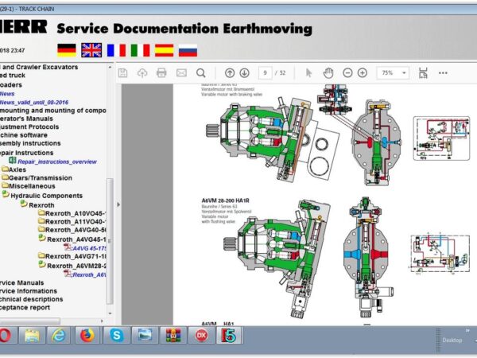
Task: Select Operator's Manuals tree entry
Action: click(x=26, y=119)
